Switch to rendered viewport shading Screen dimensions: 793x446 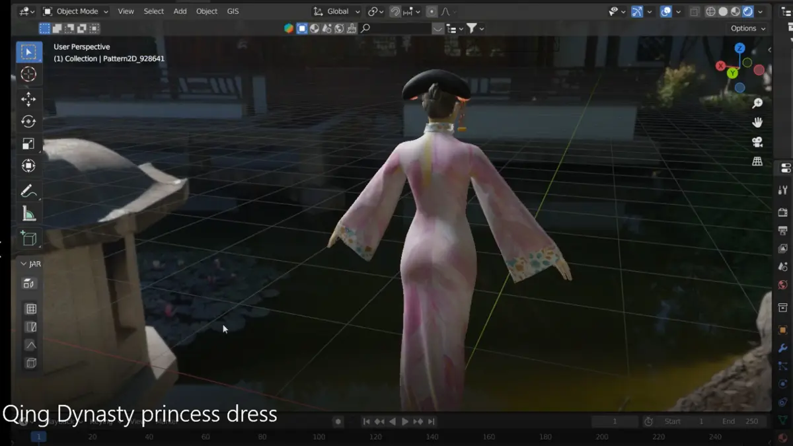748,11
